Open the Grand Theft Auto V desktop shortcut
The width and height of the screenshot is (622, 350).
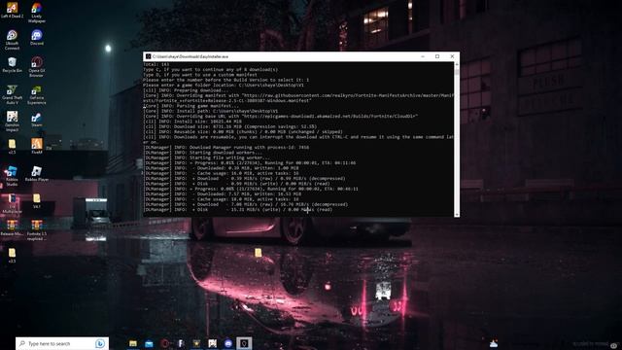(12, 94)
